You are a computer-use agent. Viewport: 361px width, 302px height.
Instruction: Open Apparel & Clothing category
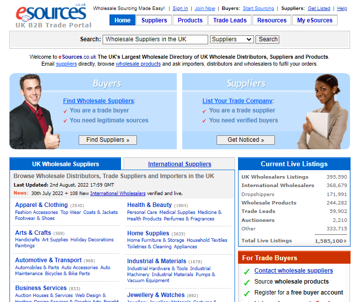tap(41, 205)
